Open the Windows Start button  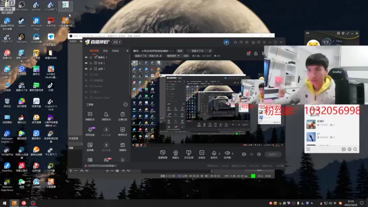(x=5, y=203)
